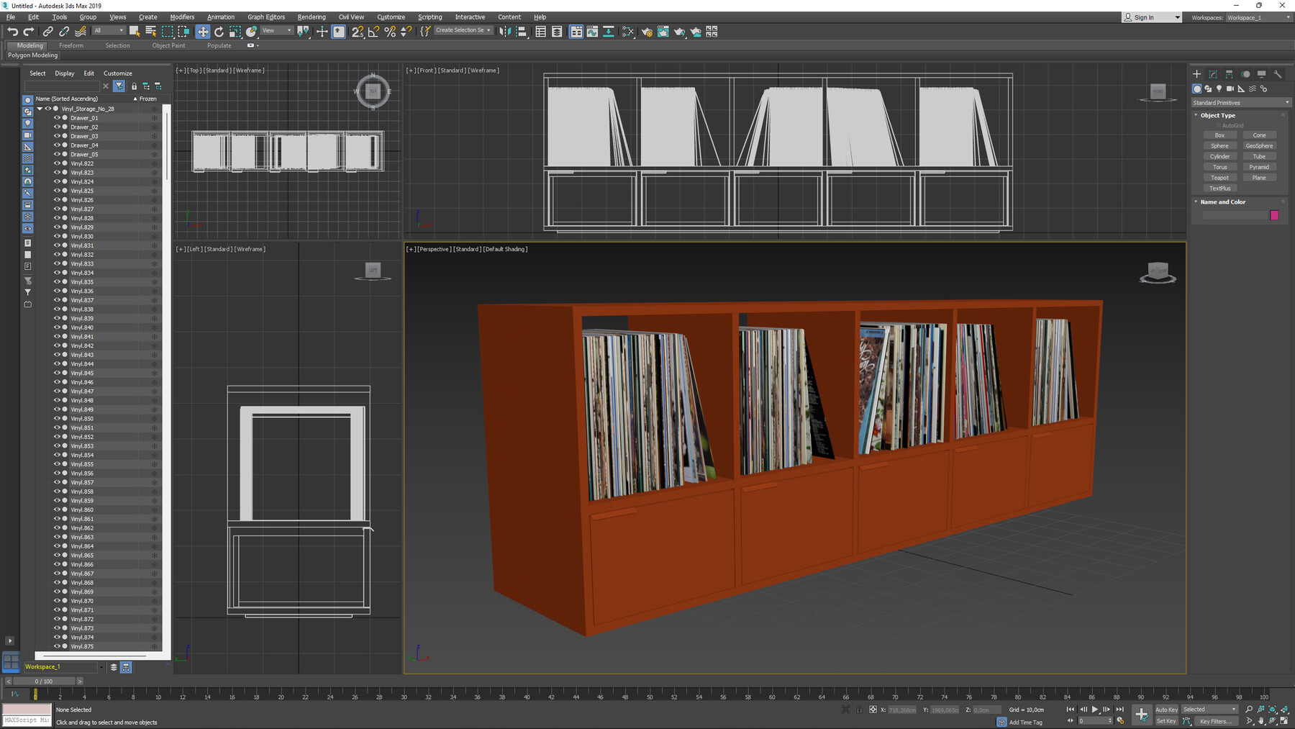Open the Rendering menu

click(x=312, y=17)
